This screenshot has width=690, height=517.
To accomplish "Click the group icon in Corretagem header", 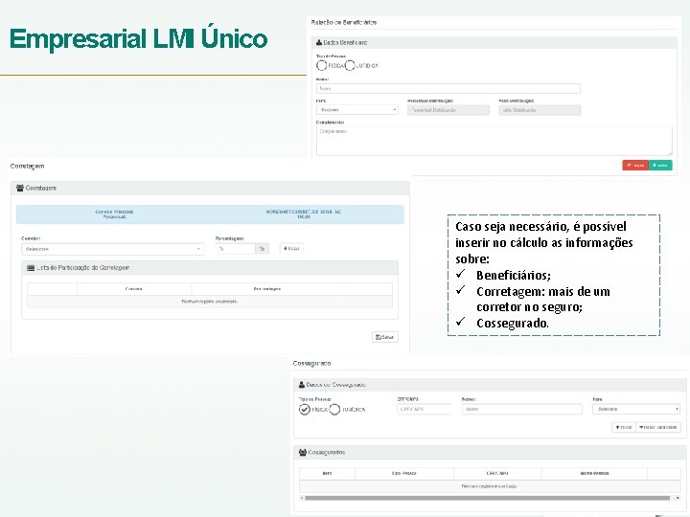I will point(20,188).
